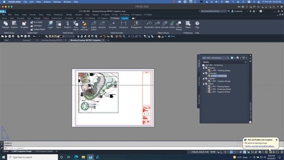
Task: Open the Enlargements tool
Action: coord(136,25)
